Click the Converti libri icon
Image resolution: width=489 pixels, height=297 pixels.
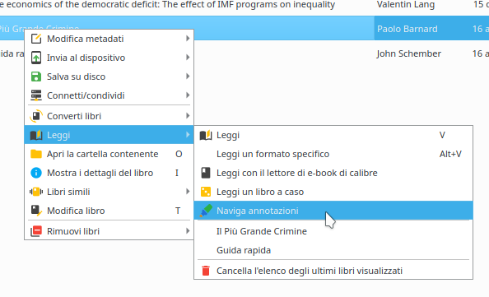[36, 116]
